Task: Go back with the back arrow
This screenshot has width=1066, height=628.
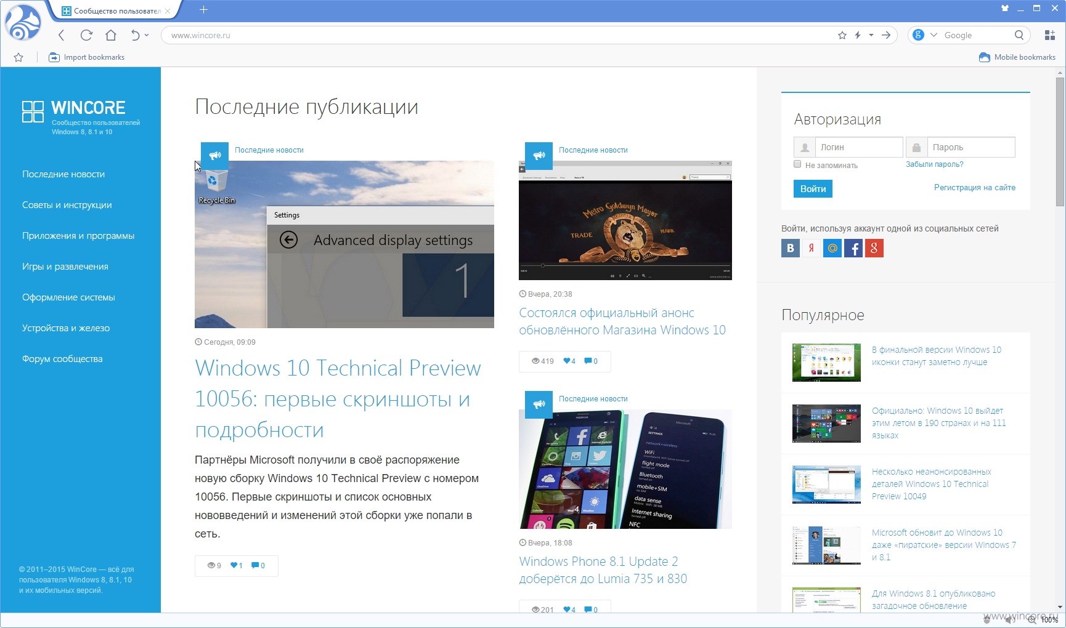Action: tap(61, 35)
